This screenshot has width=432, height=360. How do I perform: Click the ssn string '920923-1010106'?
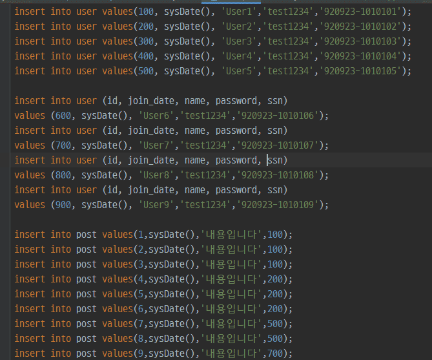coord(278,116)
